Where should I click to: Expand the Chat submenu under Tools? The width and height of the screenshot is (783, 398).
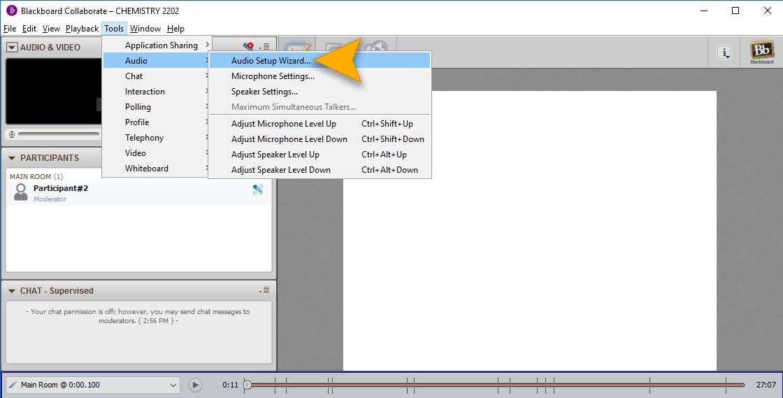click(x=157, y=76)
